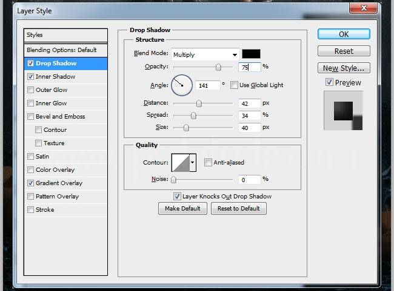
Task: Toggle the Preview checkbox
Action: pyautogui.click(x=329, y=82)
